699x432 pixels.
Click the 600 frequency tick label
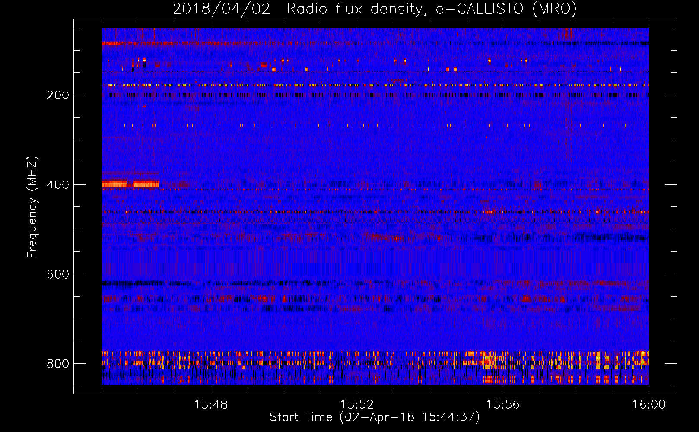57,275
